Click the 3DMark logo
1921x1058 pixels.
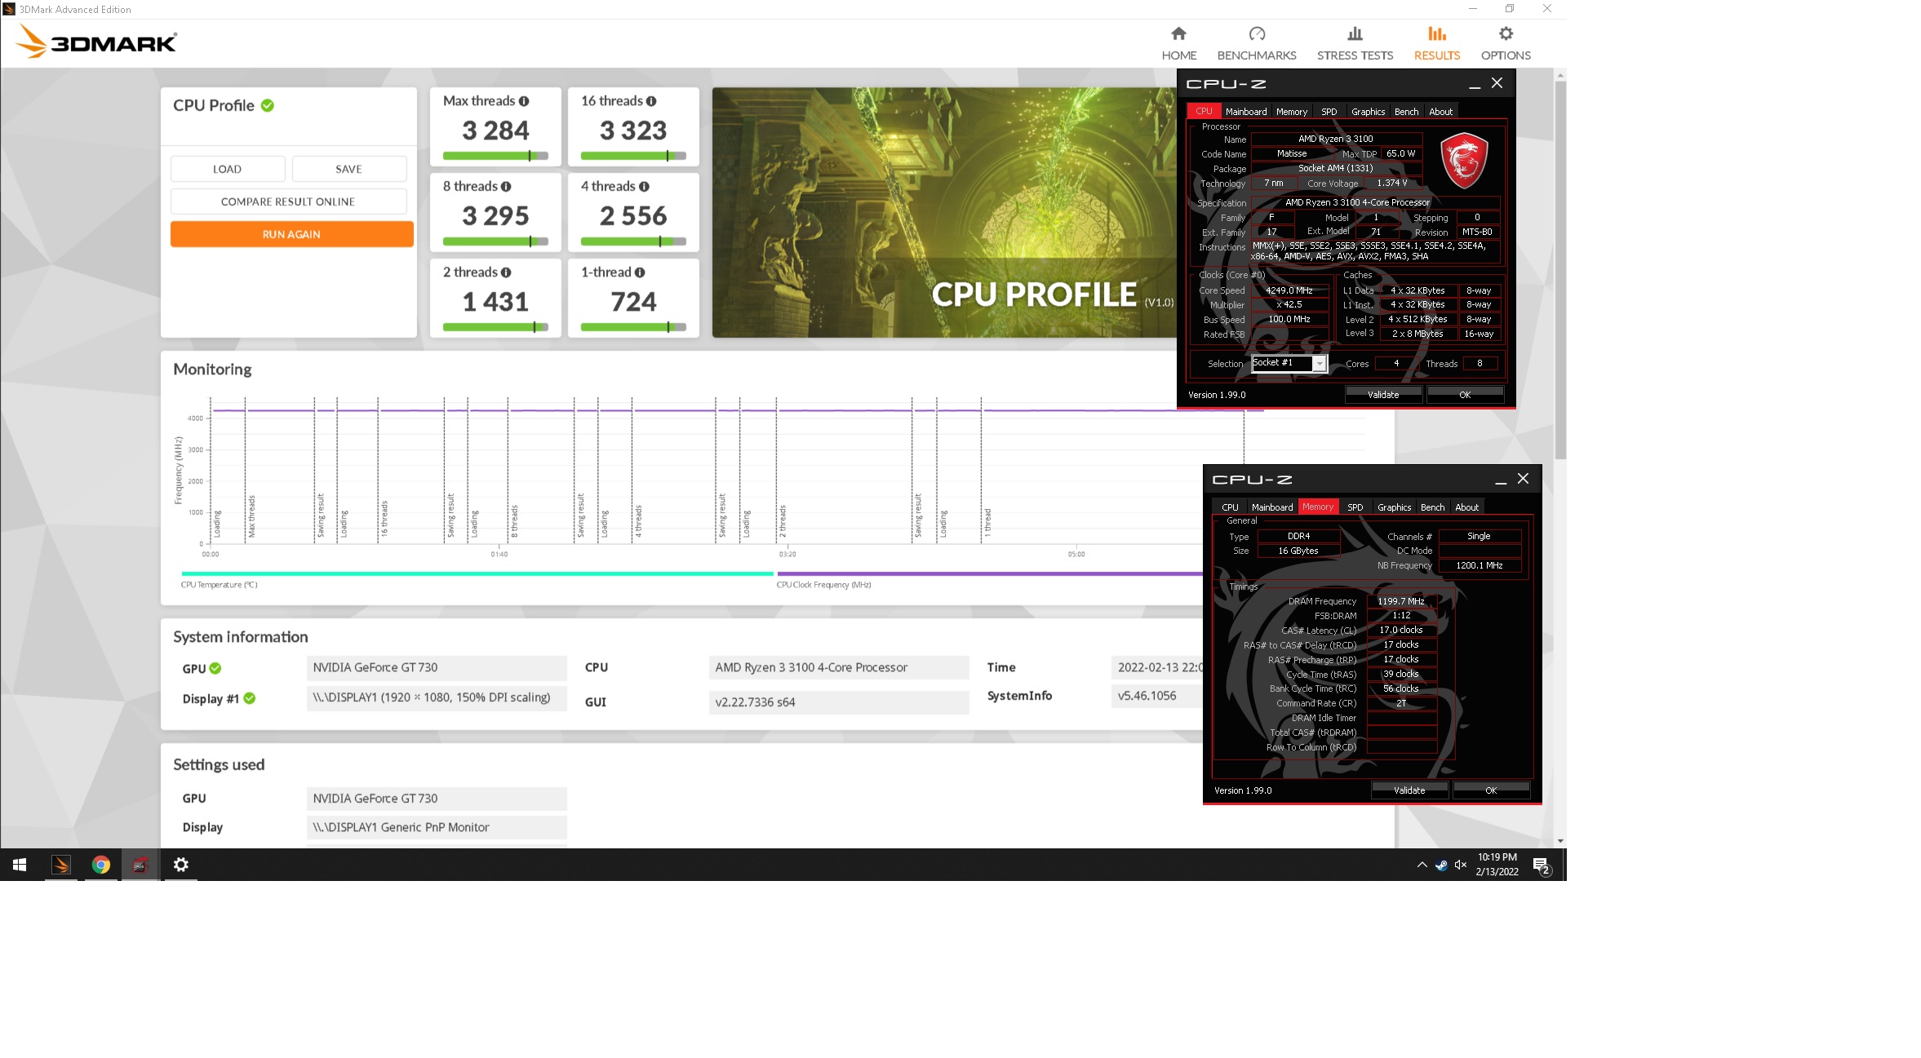(97, 42)
